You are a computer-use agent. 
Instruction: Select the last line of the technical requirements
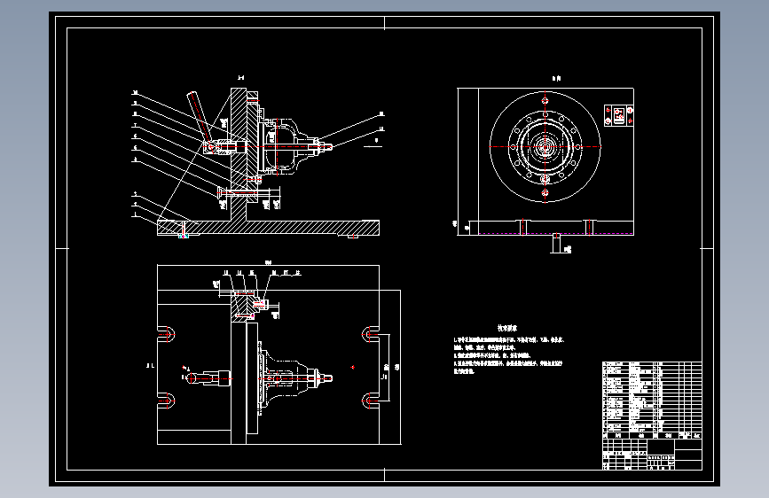464,371
